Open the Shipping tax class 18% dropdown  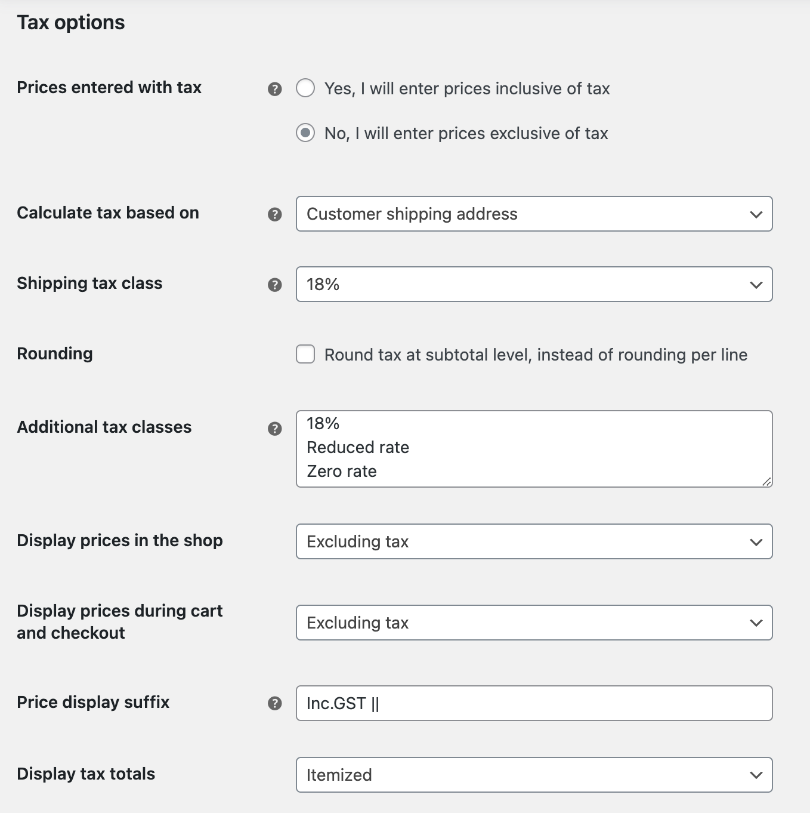click(534, 284)
